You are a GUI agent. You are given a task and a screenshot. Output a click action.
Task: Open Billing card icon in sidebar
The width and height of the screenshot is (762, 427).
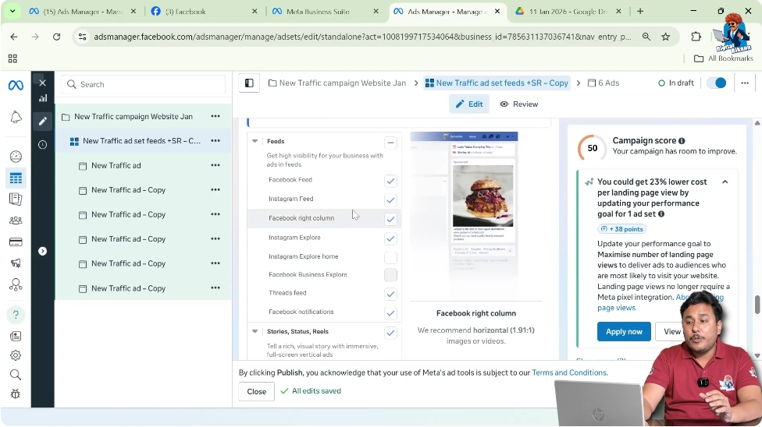click(16, 242)
